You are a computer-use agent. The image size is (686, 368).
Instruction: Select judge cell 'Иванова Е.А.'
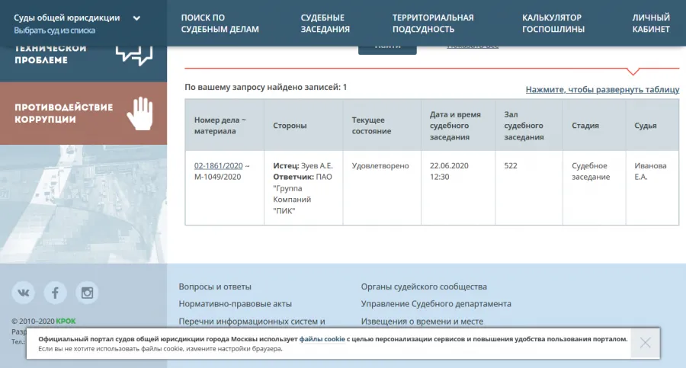[x=652, y=188]
